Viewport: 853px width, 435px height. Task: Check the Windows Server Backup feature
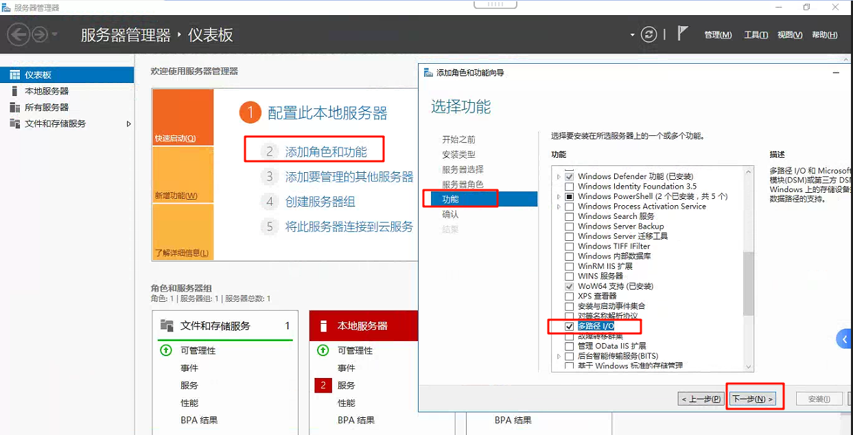tap(570, 226)
